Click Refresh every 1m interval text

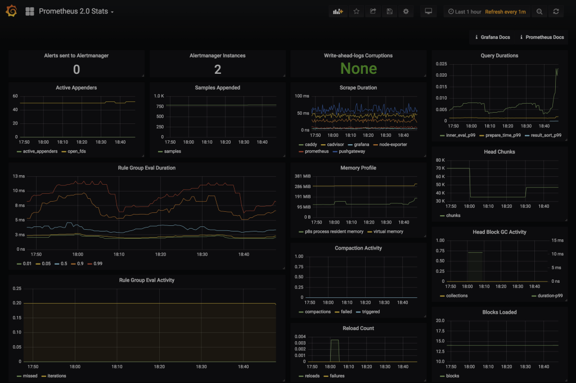(505, 12)
